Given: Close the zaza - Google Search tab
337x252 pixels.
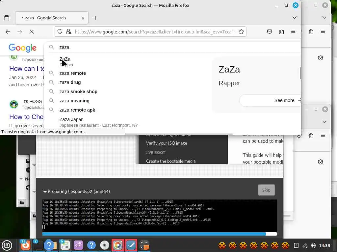Looking at the screenshot, I should click(83, 18).
